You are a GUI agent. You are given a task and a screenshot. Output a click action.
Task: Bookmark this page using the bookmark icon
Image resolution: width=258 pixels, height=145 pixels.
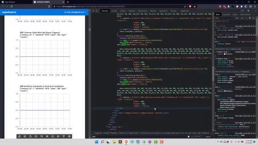49,6
